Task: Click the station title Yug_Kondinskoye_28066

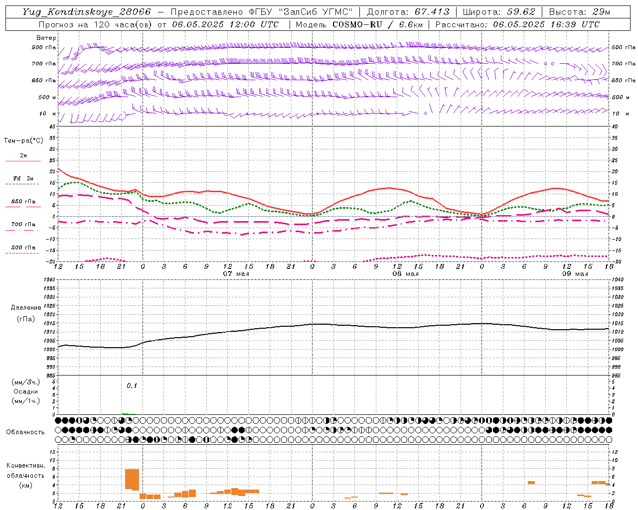Action: pyautogui.click(x=87, y=12)
